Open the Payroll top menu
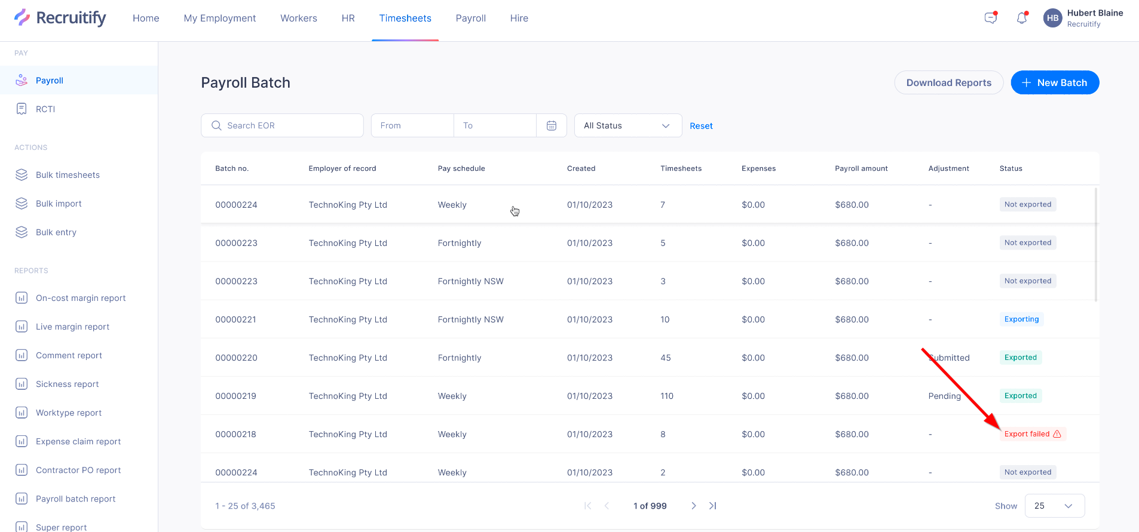 (471, 18)
